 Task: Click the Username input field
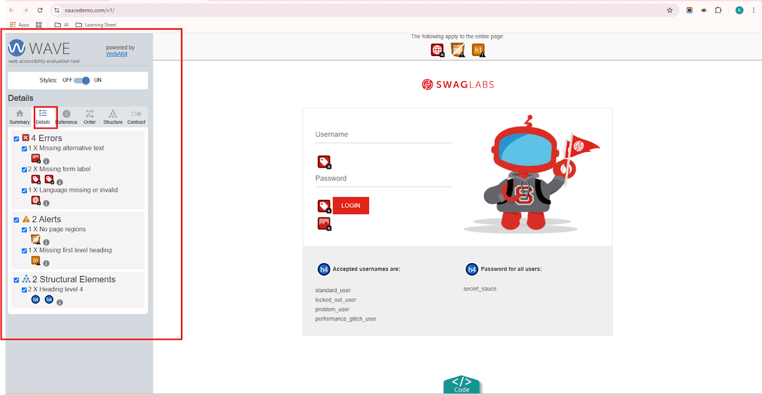click(384, 134)
